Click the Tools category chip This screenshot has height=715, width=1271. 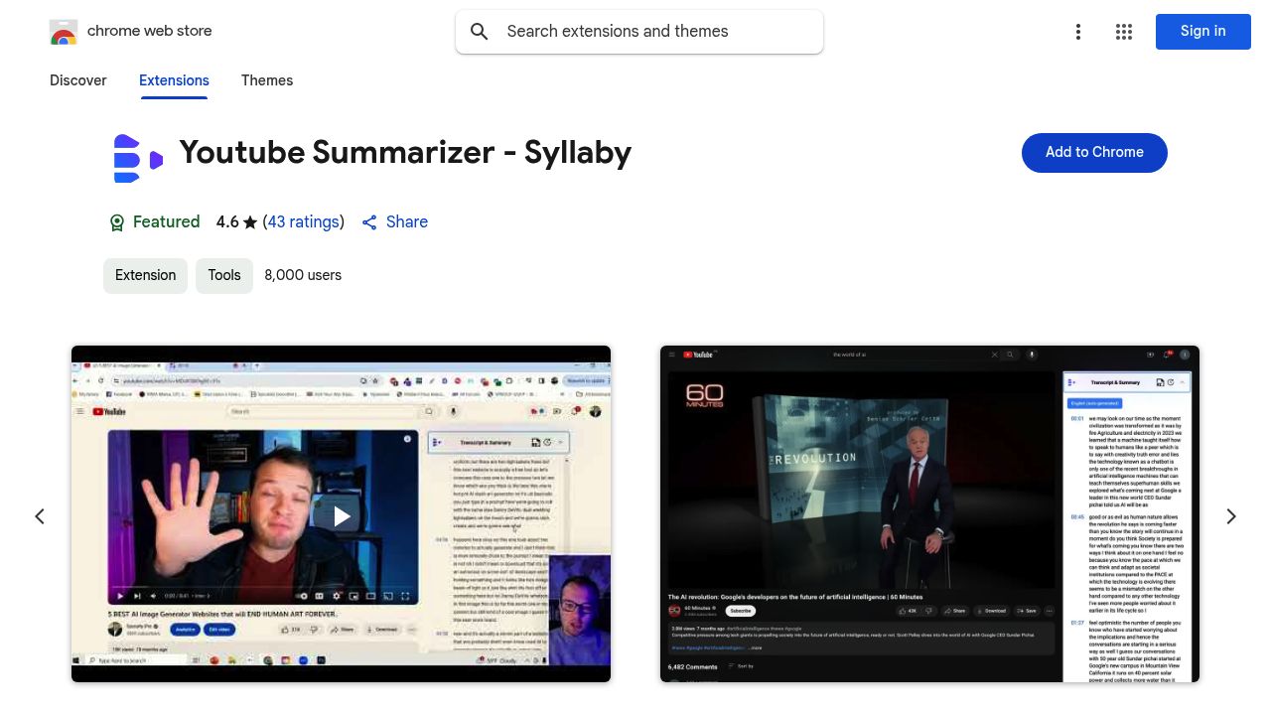click(224, 276)
